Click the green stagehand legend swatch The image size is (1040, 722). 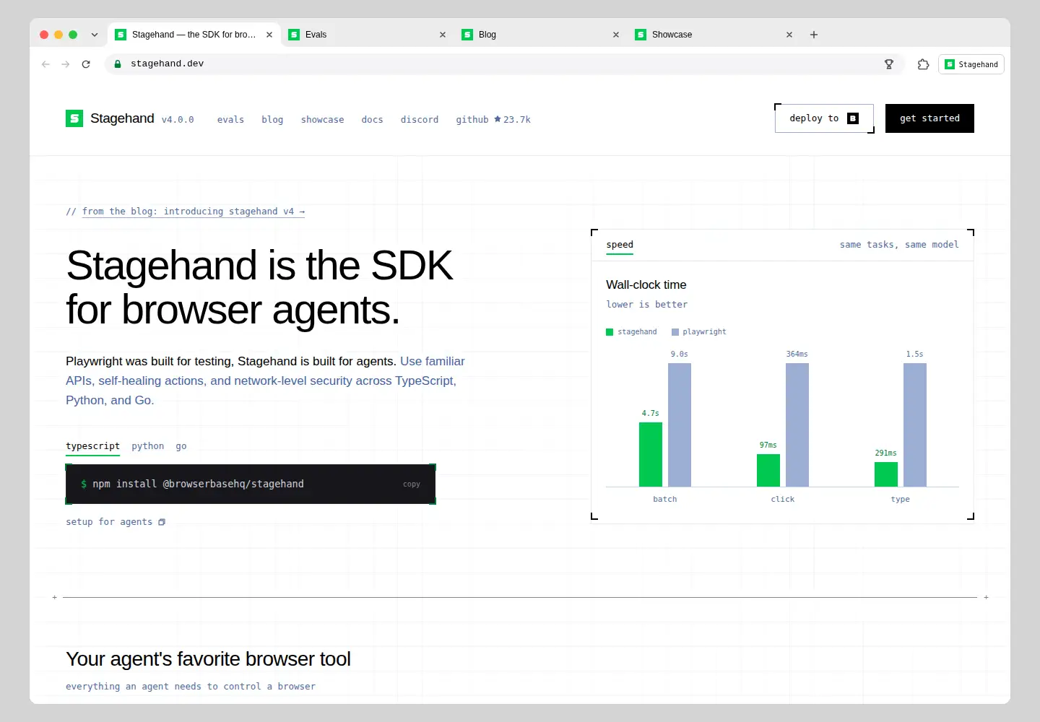pyautogui.click(x=610, y=332)
